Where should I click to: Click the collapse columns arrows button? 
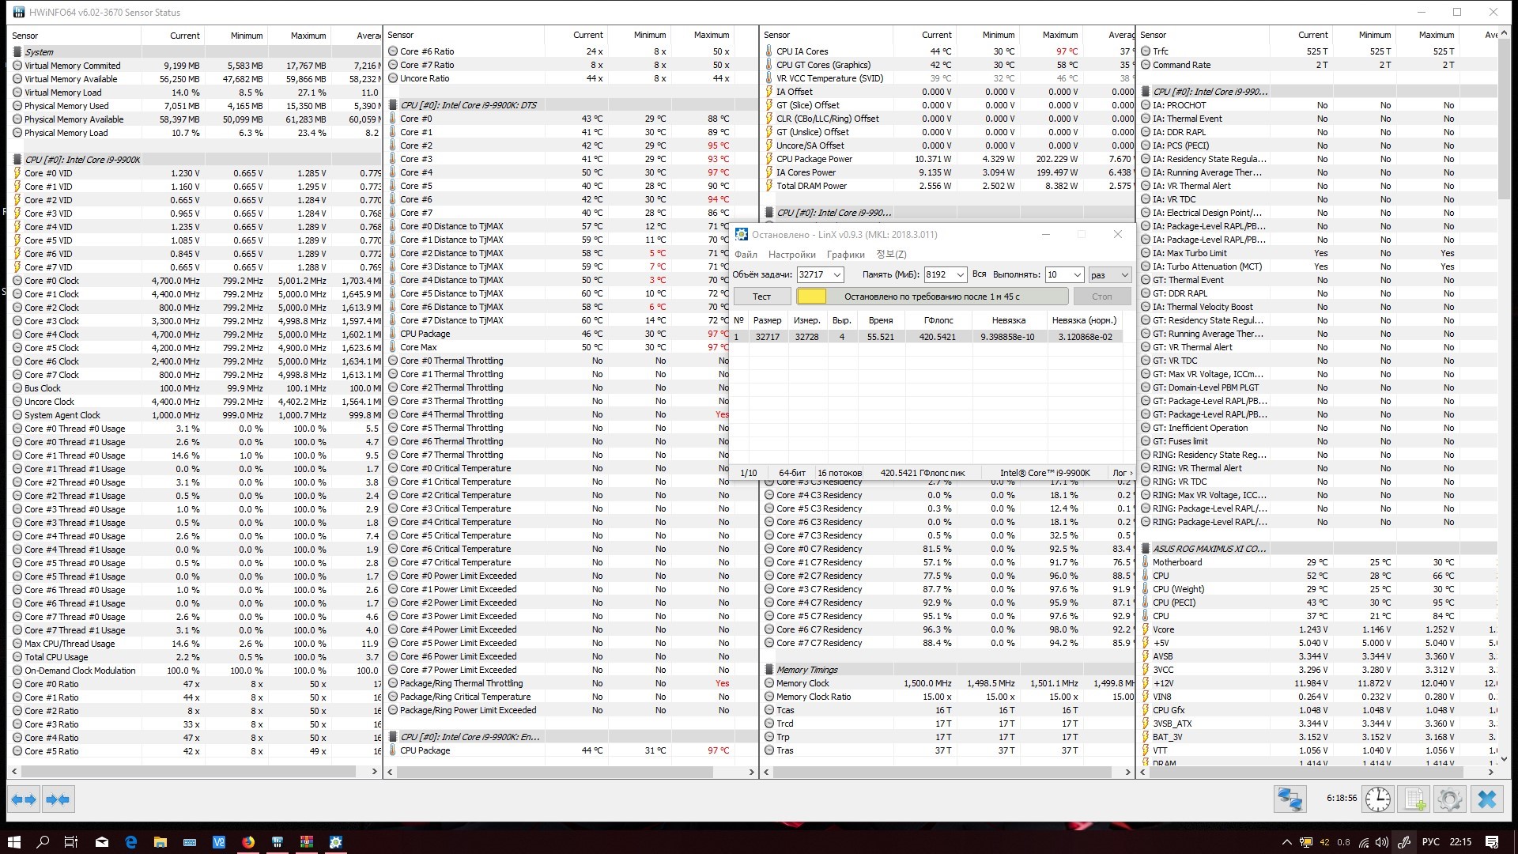click(x=58, y=800)
